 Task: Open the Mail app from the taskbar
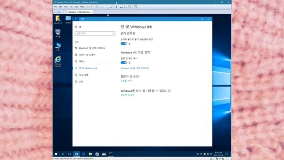[104, 154]
